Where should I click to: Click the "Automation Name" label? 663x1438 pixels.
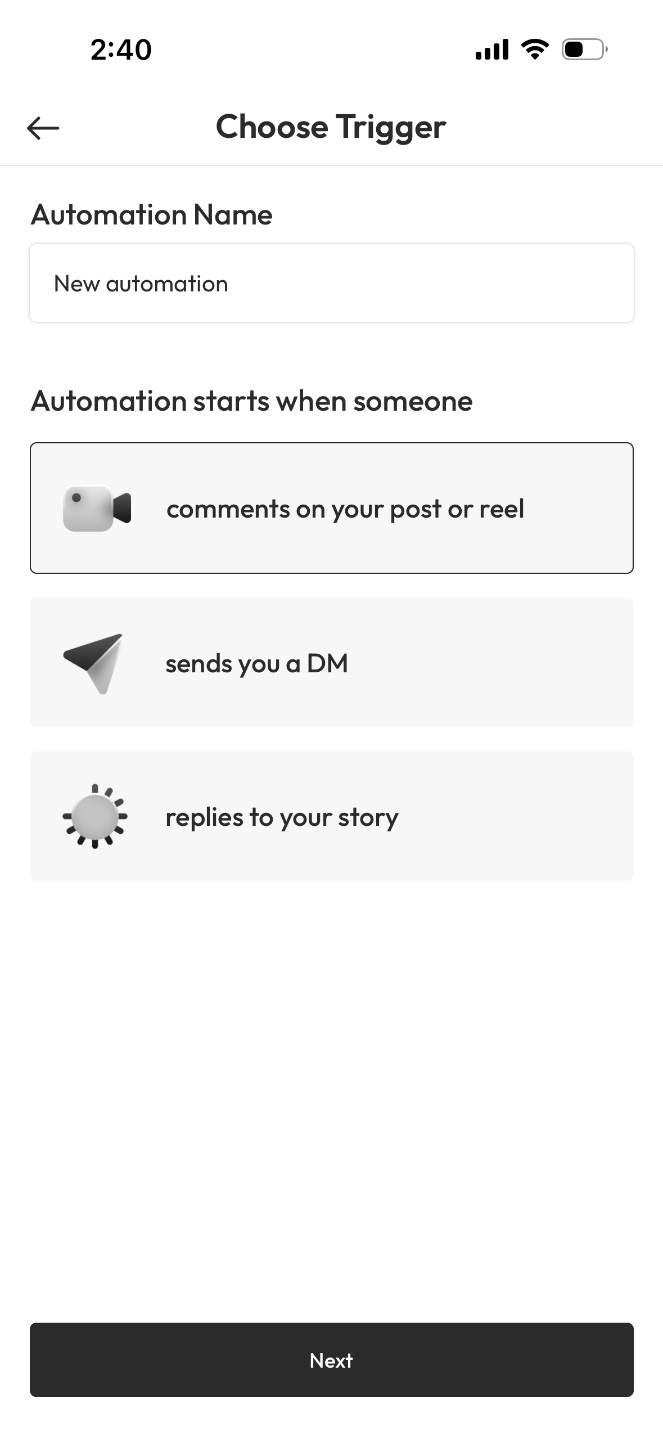(152, 215)
